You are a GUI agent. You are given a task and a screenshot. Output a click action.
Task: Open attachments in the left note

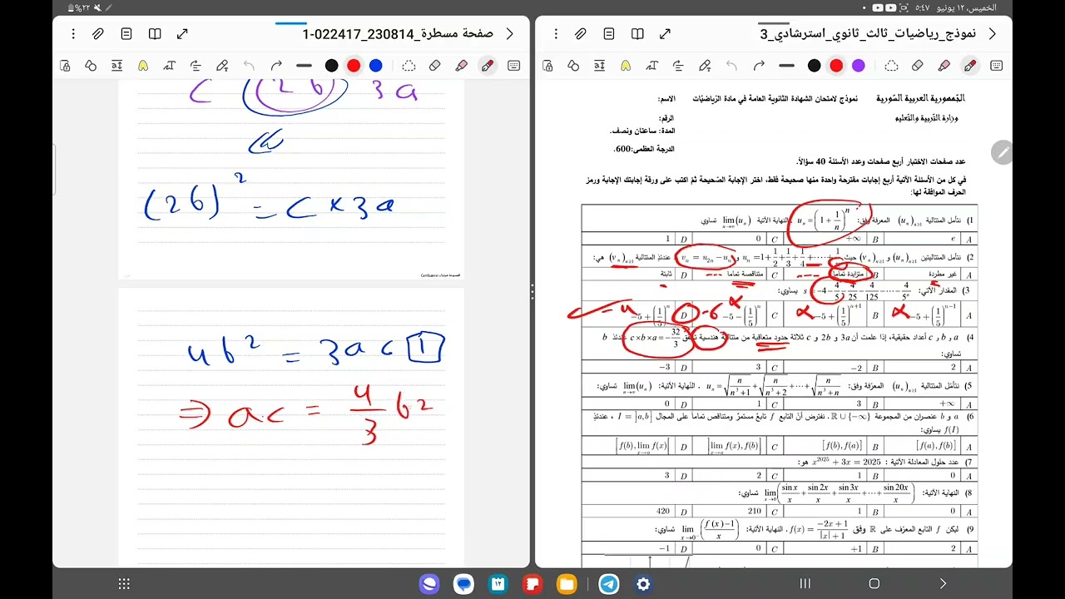coord(98,34)
